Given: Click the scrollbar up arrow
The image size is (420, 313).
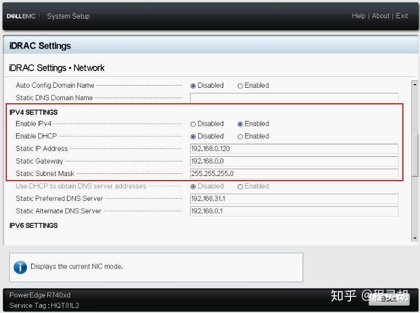Looking at the screenshot, I should [415, 84].
